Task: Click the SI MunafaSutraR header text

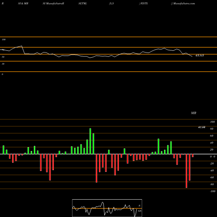Action: pyautogui.click(x=53, y=3)
